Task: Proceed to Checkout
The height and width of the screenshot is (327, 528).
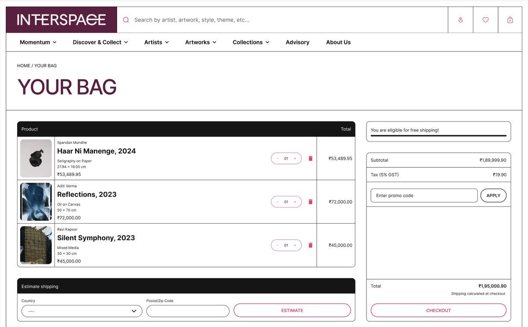Action: point(439,310)
